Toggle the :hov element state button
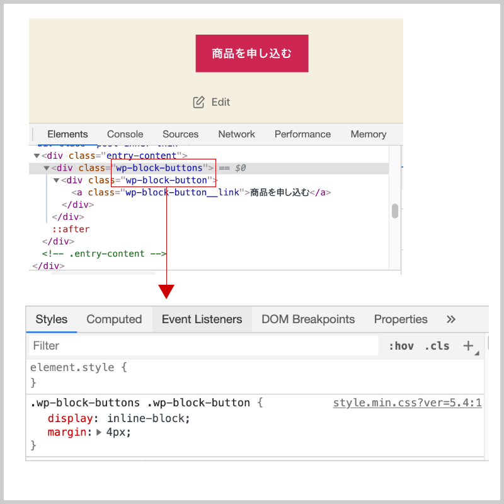 click(x=401, y=346)
